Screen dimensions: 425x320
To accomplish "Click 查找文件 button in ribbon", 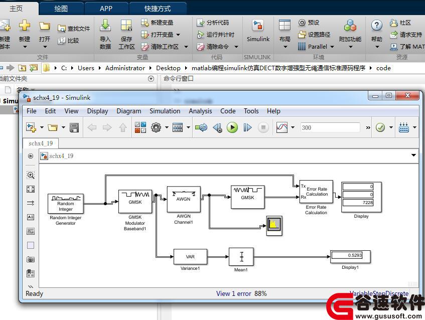I will click(x=74, y=29).
